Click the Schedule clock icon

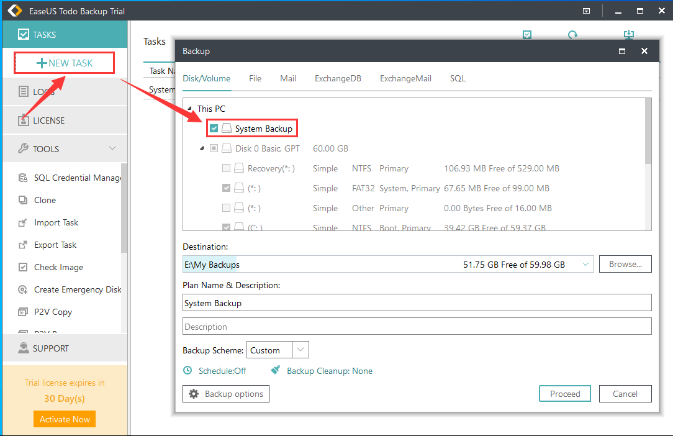187,370
